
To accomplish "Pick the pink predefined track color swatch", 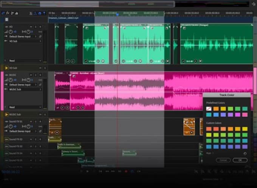I will (x=245, y=114).
